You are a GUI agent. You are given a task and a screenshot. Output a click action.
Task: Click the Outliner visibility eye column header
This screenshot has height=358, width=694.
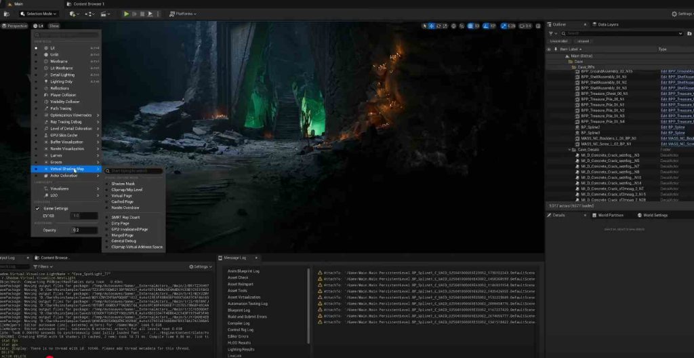549,49
